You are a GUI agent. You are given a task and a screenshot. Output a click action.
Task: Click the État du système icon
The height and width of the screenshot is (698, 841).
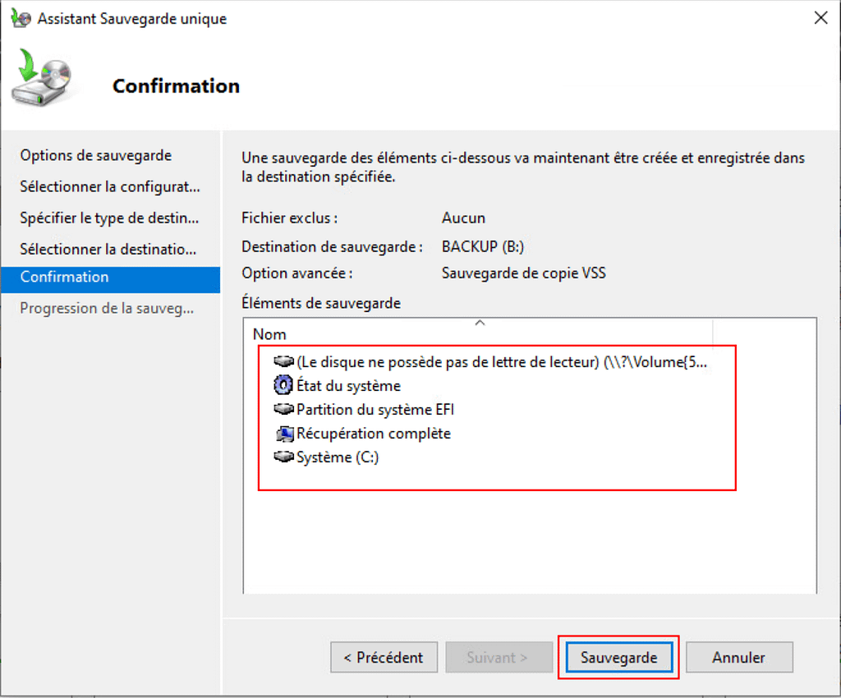pyautogui.click(x=283, y=385)
